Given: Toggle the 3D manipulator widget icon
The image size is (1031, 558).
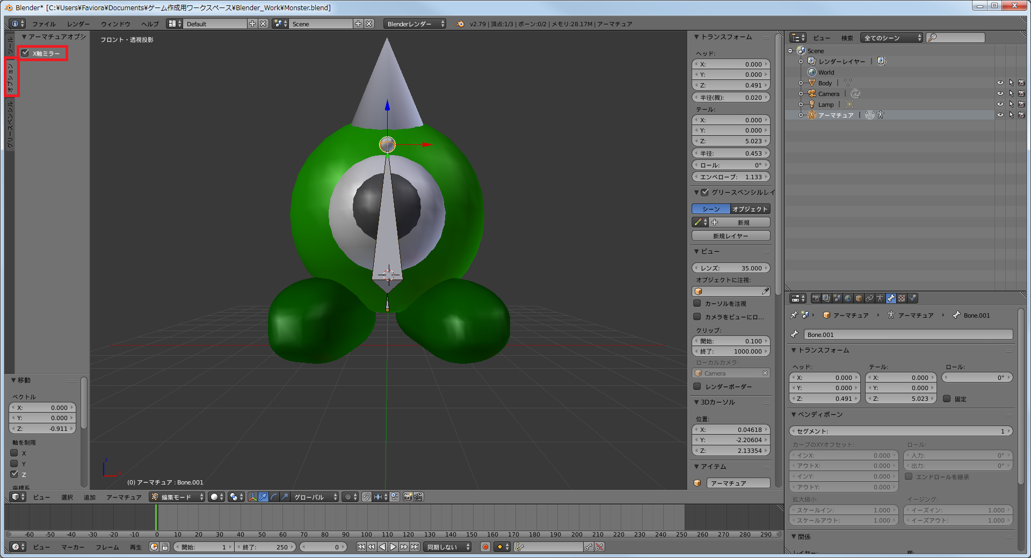Looking at the screenshot, I should pyautogui.click(x=253, y=497).
